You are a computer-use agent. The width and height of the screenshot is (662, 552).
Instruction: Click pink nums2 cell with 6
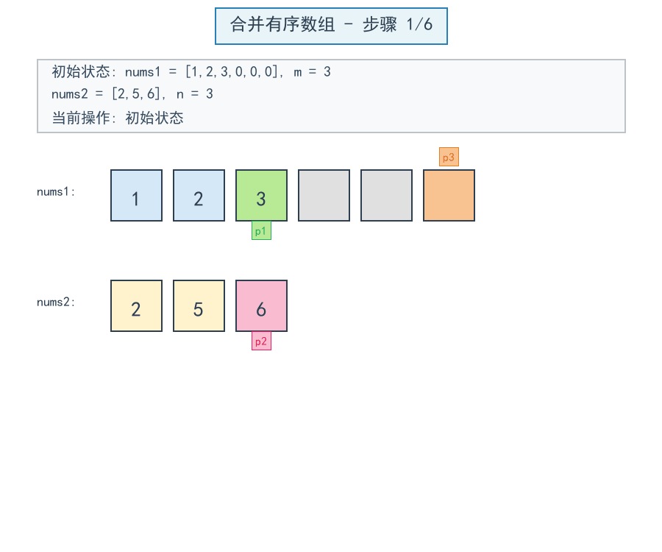pos(261,306)
